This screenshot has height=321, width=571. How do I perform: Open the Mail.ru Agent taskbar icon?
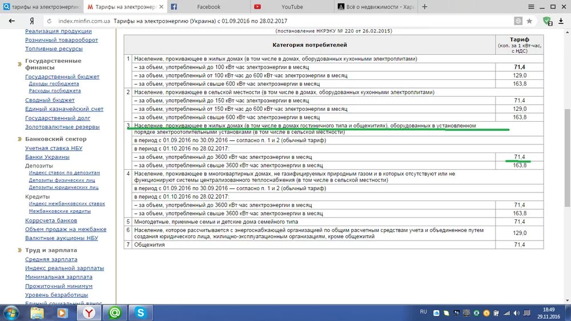coord(115,313)
